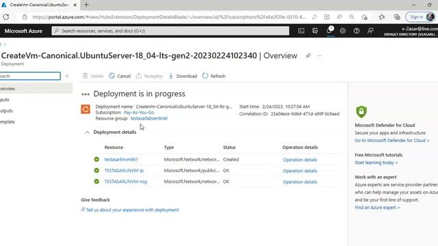Open directories and subscriptions filter icon
Viewport: 438px width, 246px height.
315,31
